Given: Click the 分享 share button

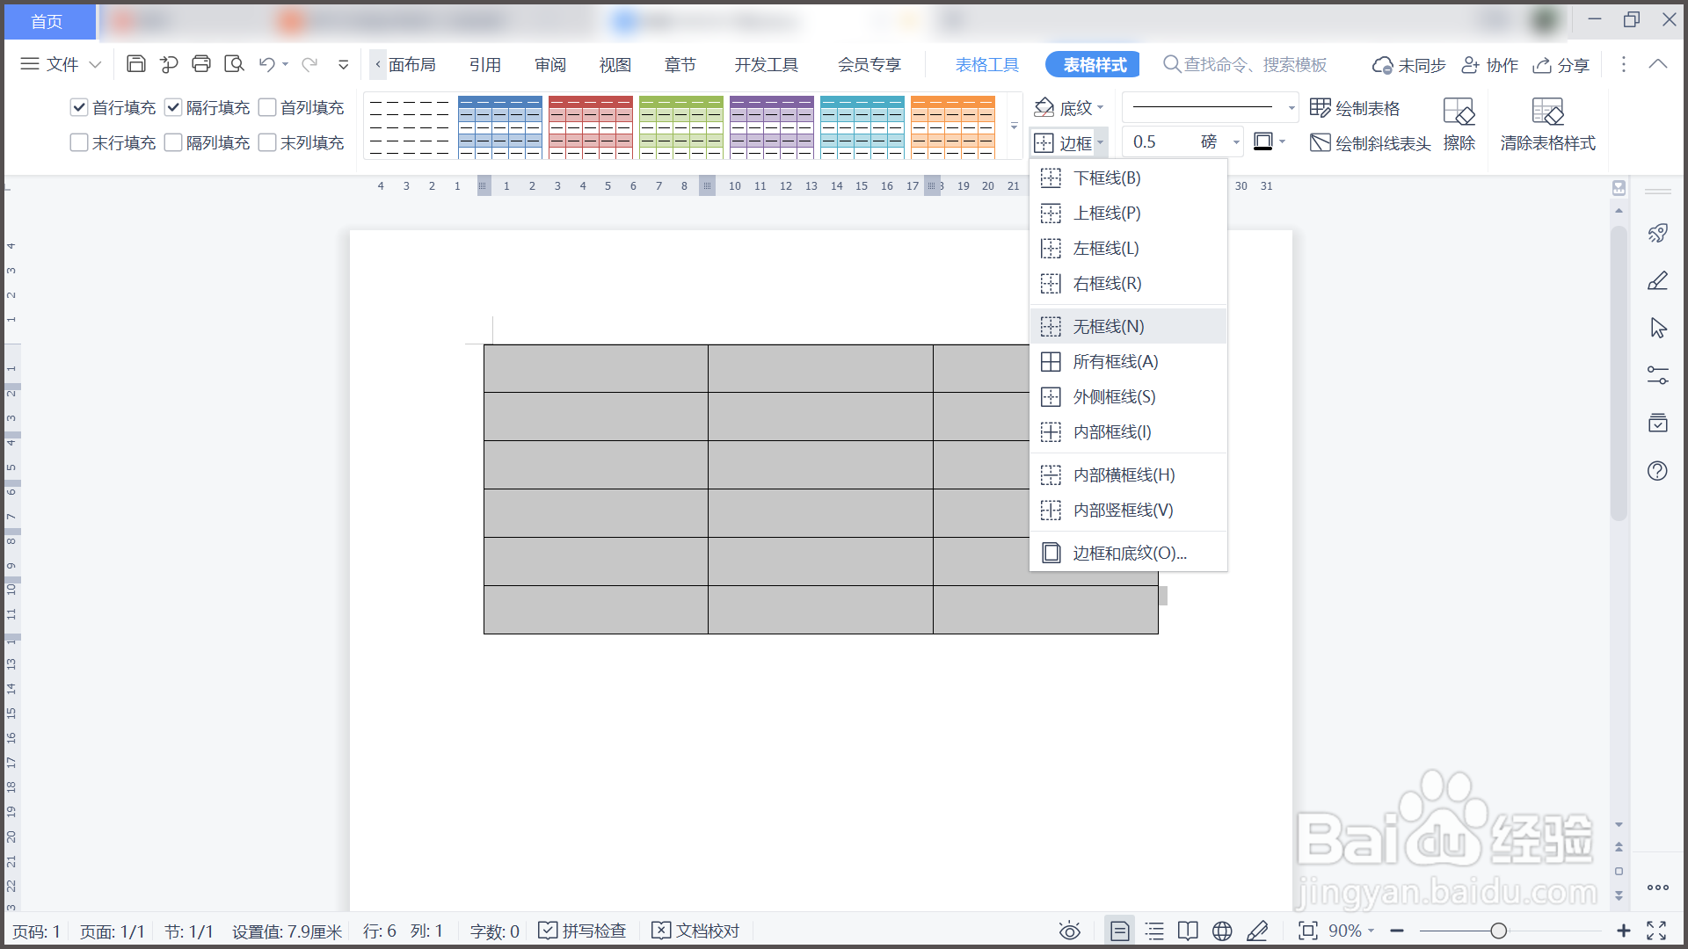Looking at the screenshot, I should click(x=1561, y=65).
